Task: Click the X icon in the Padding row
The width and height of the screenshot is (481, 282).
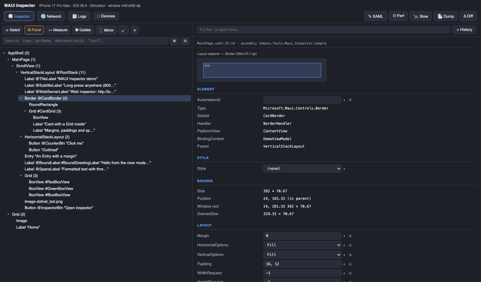Action: tap(350, 264)
